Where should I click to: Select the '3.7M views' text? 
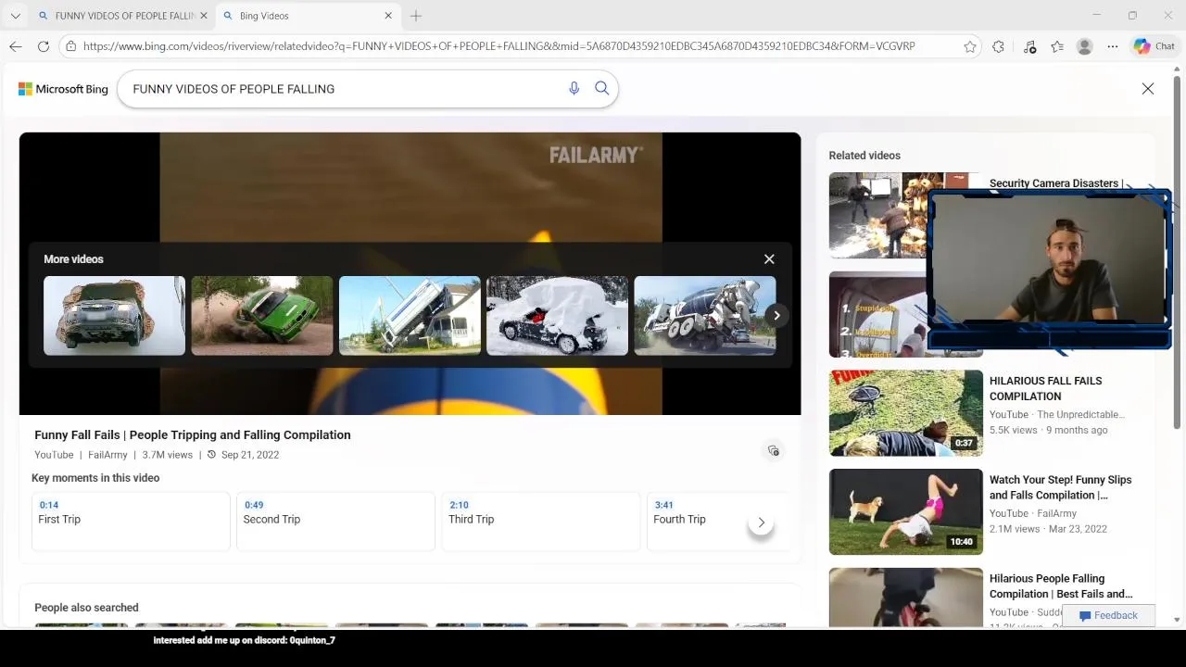(168, 455)
